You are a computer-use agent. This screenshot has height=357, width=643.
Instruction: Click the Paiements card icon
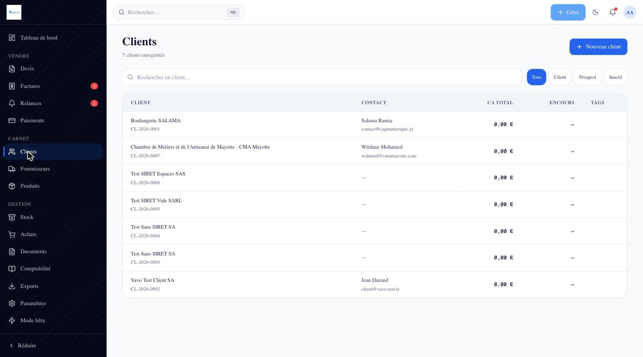coord(12,120)
